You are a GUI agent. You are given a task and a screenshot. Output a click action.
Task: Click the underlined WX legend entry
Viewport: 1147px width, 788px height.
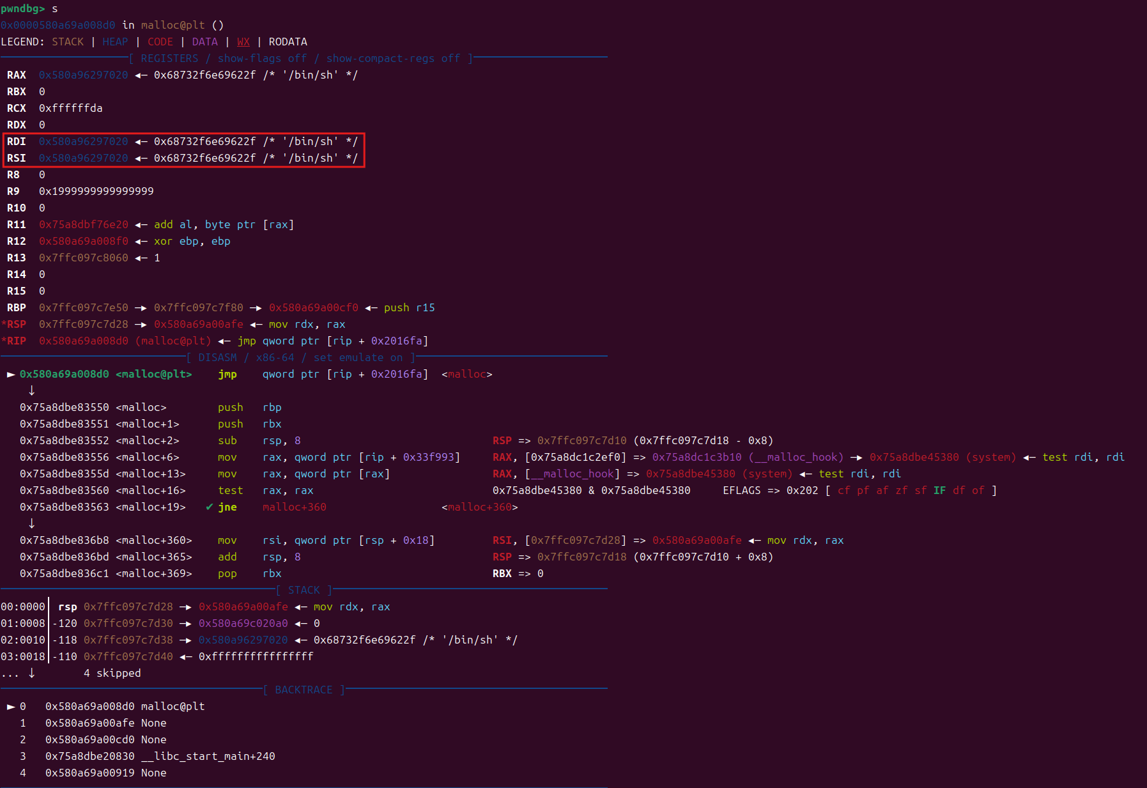click(243, 42)
